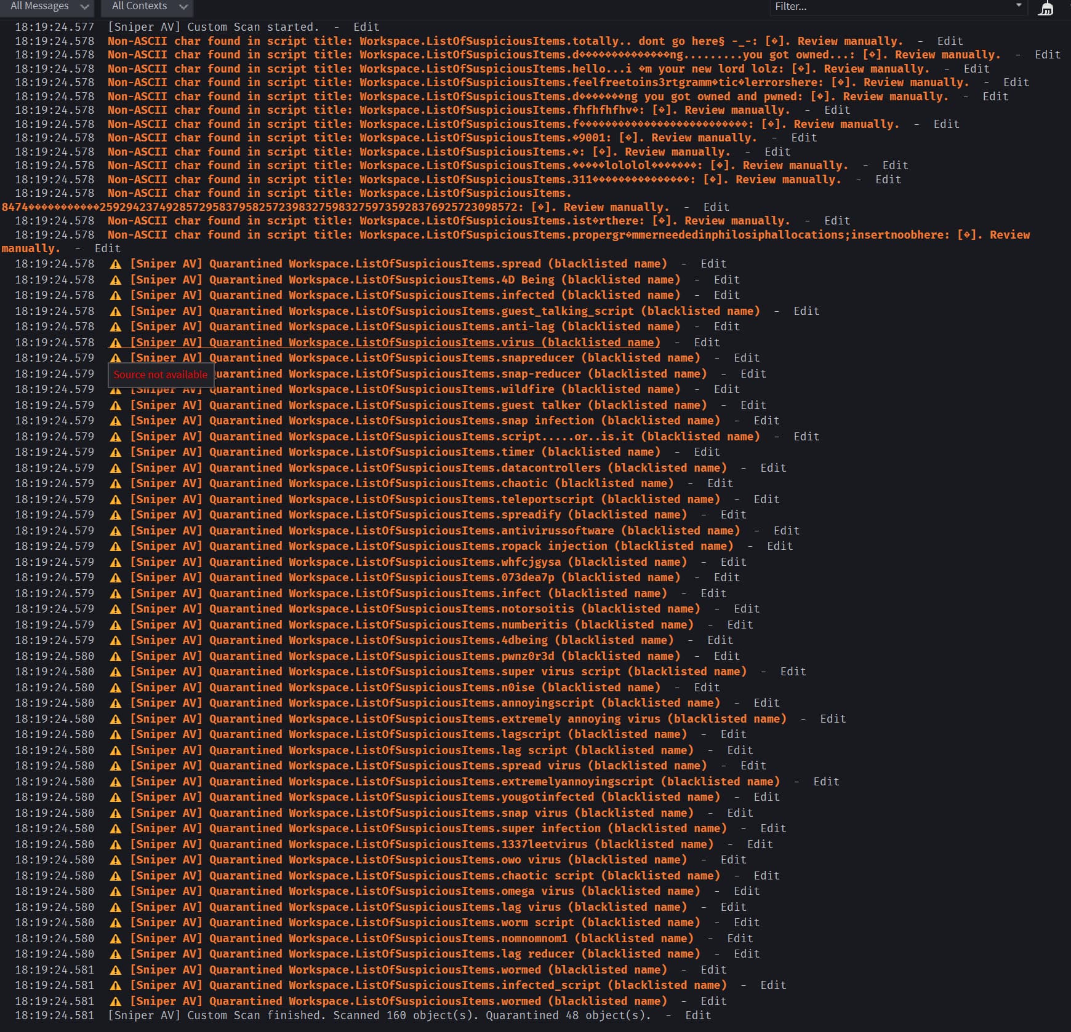Click Edit on worm script line
1071x1032 pixels.
coord(747,923)
